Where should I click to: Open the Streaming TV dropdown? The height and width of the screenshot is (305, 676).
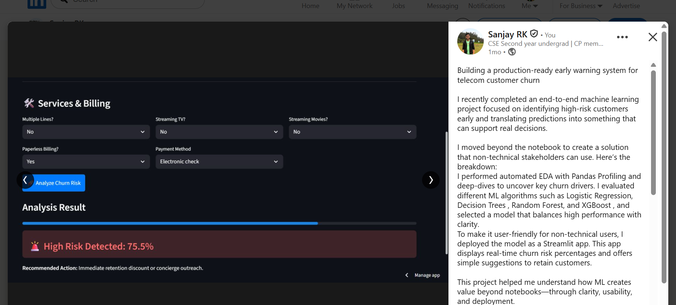click(219, 132)
